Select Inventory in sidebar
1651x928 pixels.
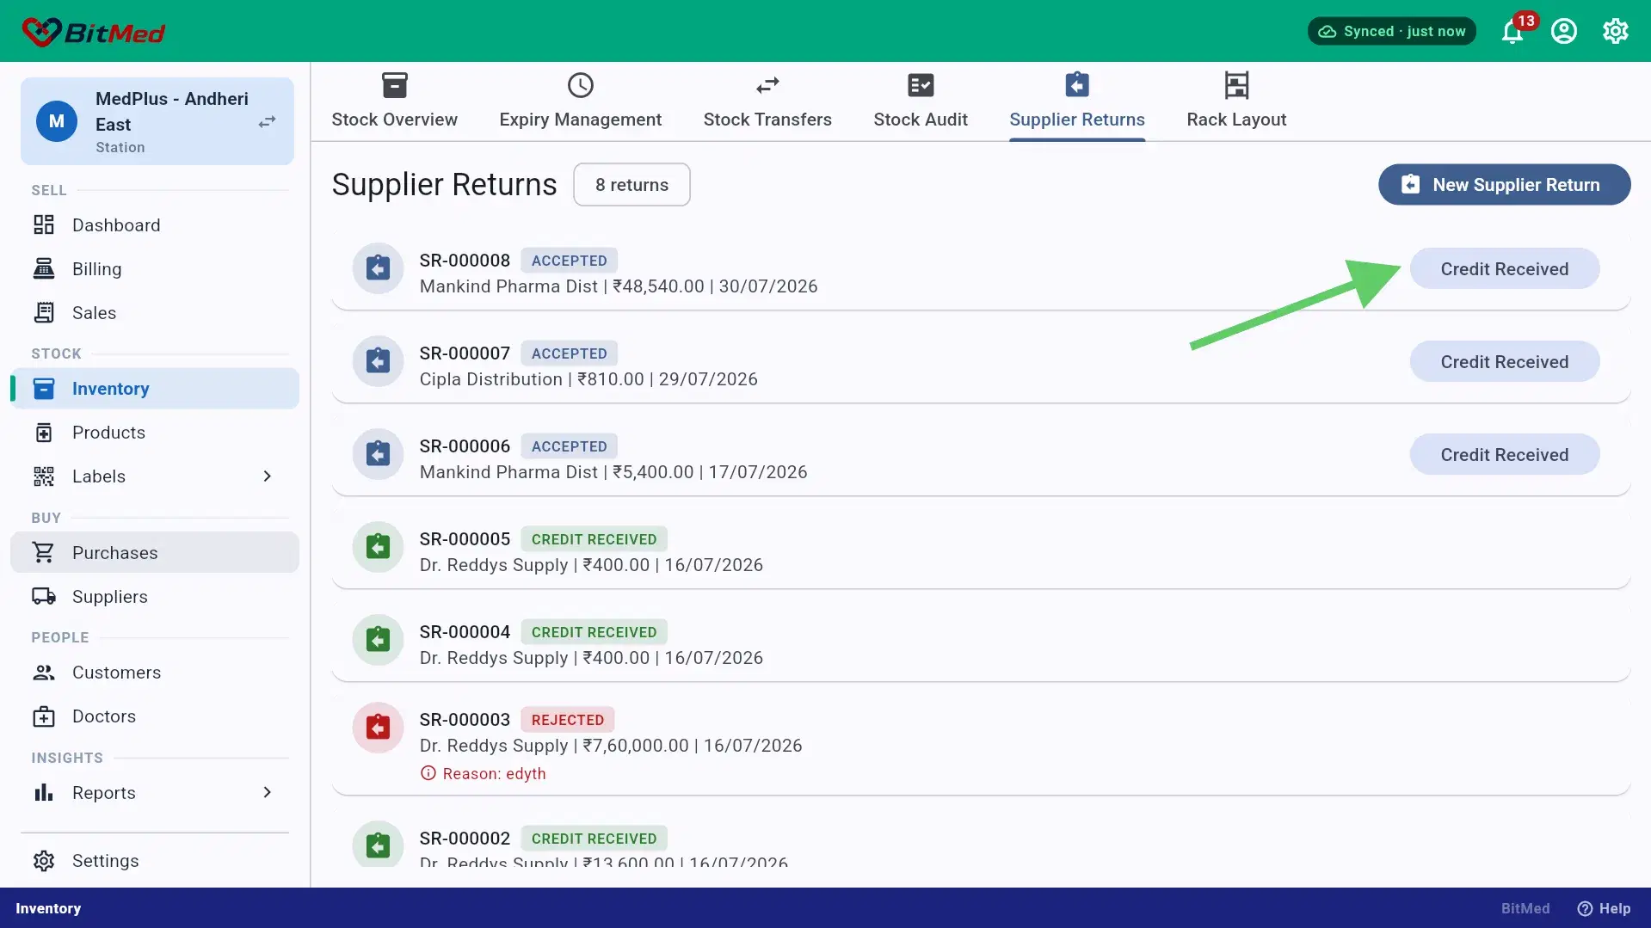tap(155, 389)
